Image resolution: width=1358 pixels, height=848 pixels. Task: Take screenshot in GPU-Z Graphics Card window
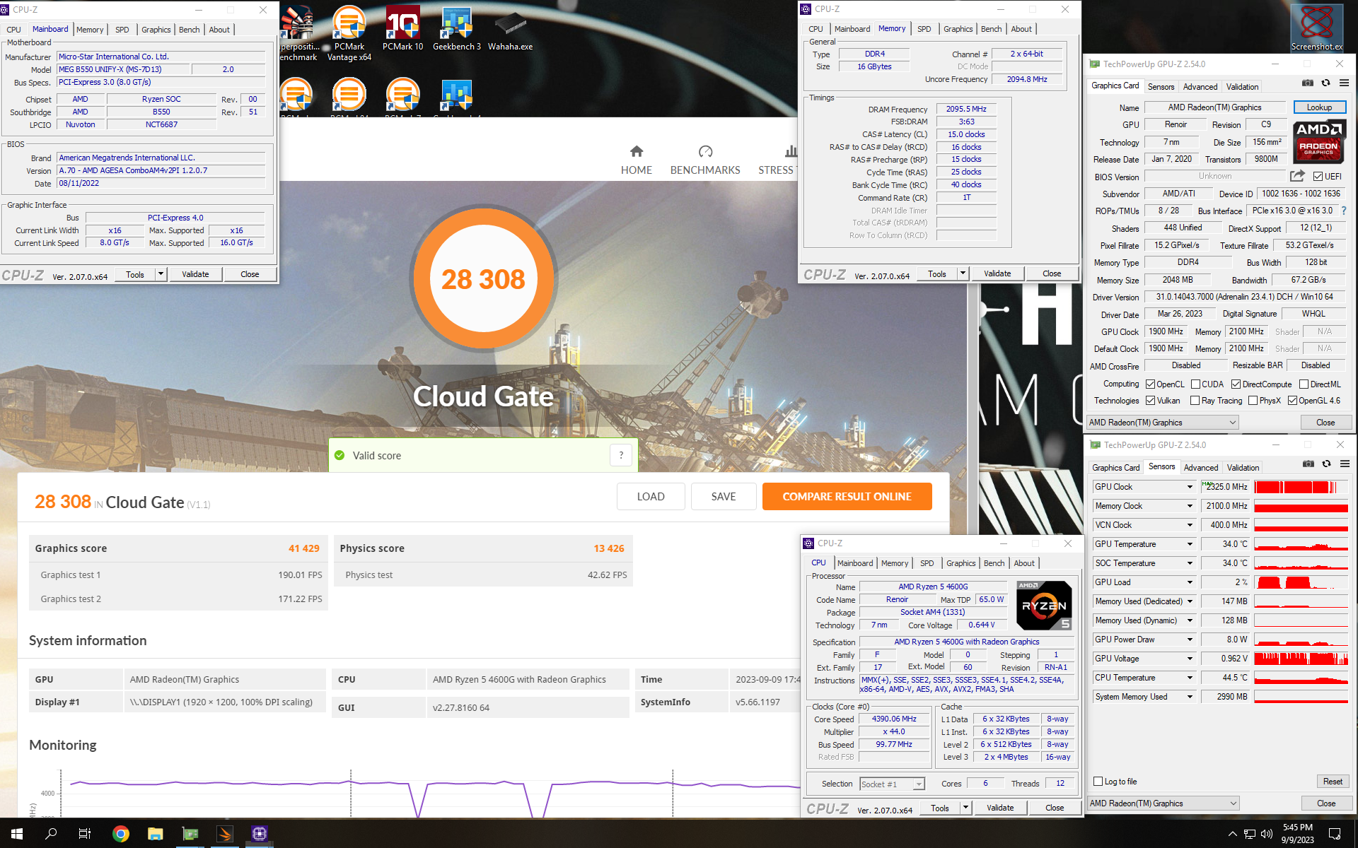click(x=1308, y=83)
